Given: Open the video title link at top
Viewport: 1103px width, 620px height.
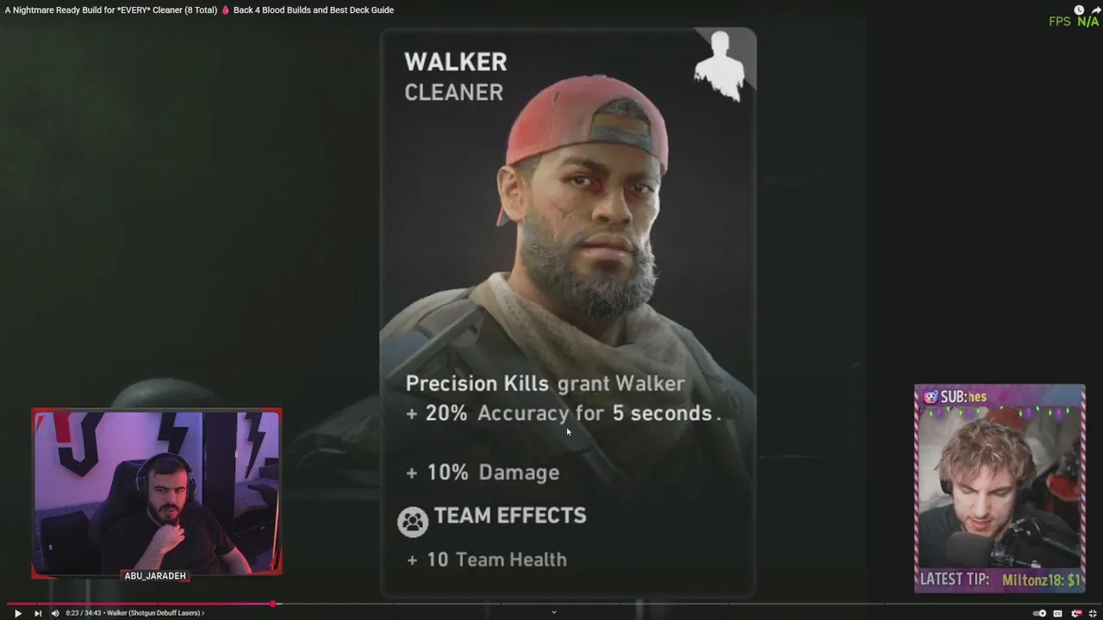Looking at the screenshot, I should 199,9.
